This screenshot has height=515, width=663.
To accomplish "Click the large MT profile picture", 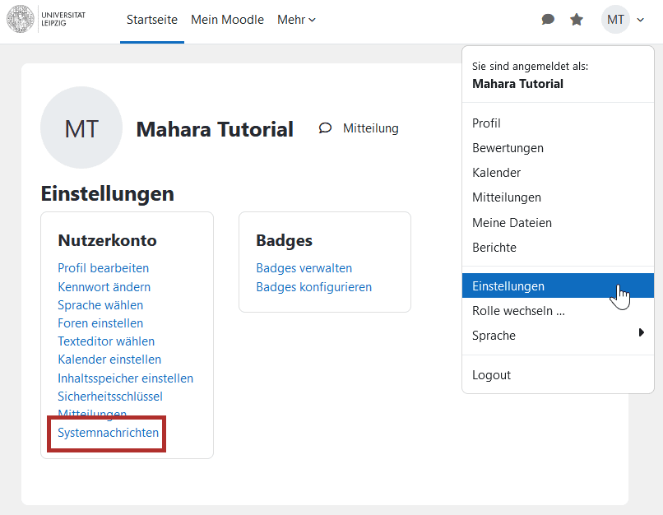I will click(81, 128).
